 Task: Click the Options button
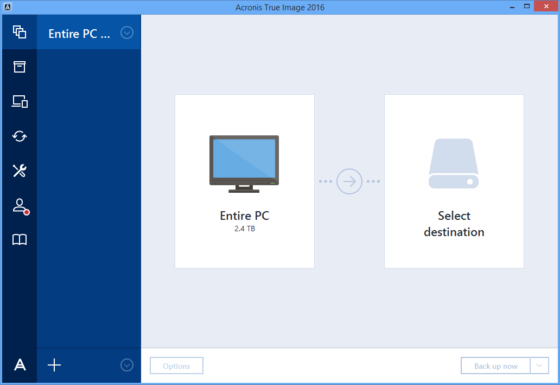pos(176,366)
